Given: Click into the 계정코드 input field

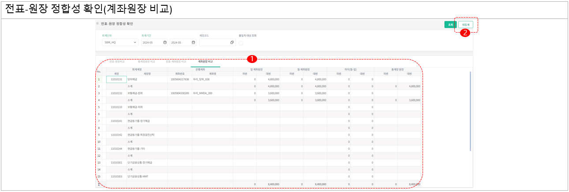Looking at the screenshot, I should [214, 43].
